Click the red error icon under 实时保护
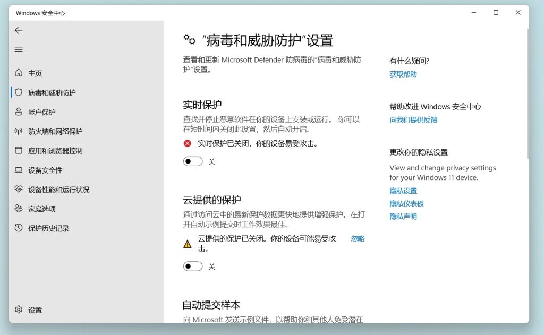This screenshot has height=335, width=544. point(188,143)
